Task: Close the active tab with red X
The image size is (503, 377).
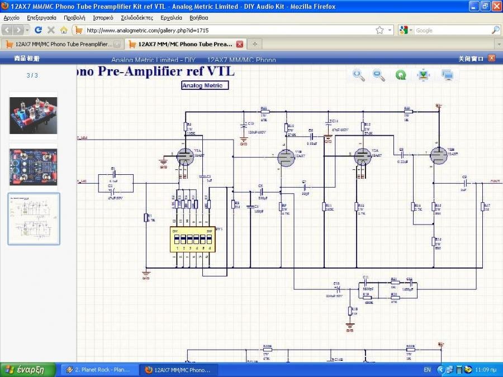Action: [x=240, y=44]
